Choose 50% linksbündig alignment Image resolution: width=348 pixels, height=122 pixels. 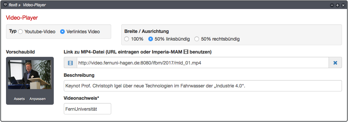pyautogui.click(x=151, y=39)
